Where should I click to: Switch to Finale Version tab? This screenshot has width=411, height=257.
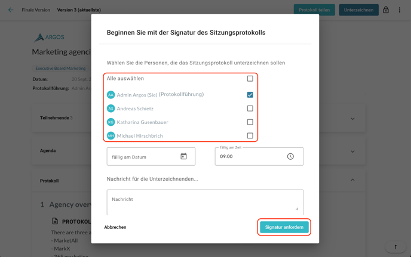click(36, 10)
